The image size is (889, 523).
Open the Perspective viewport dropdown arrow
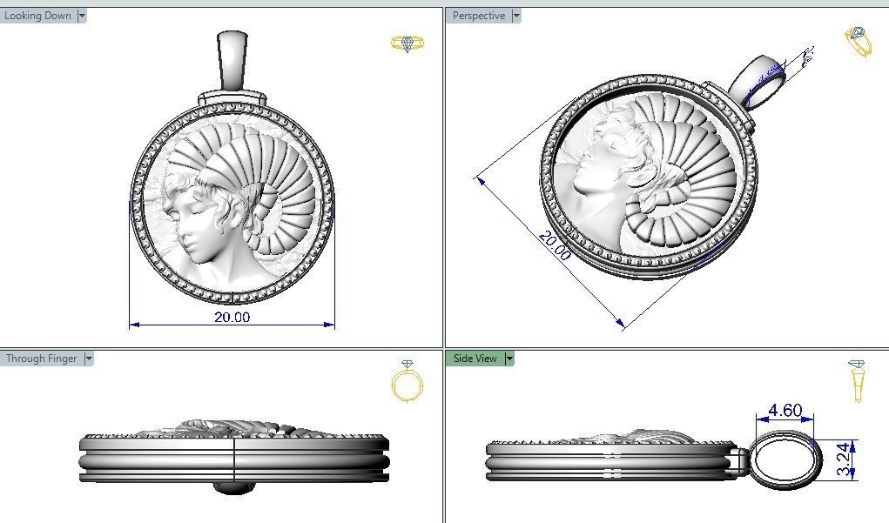516,16
